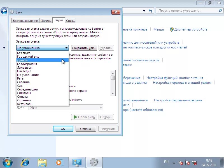This screenshot has height=168, width=224.
Task: Click the muted volume tray icon
Action: [x=181, y=163]
